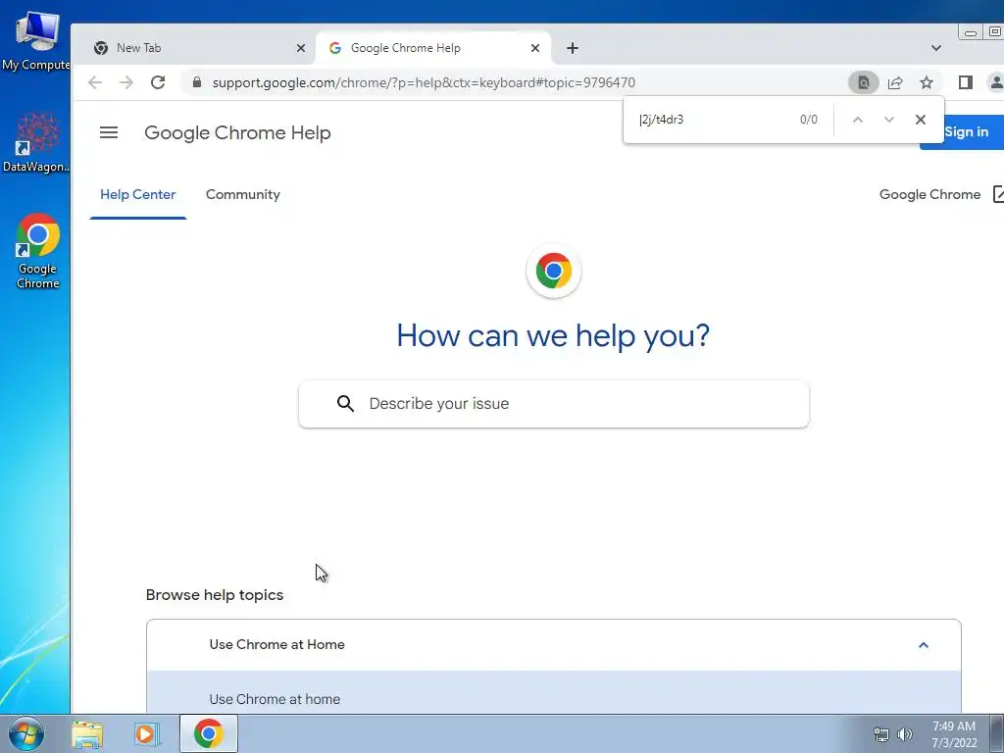Bookmark this page with star icon
This screenshot has height=753, width=1004.
(927, 82)
